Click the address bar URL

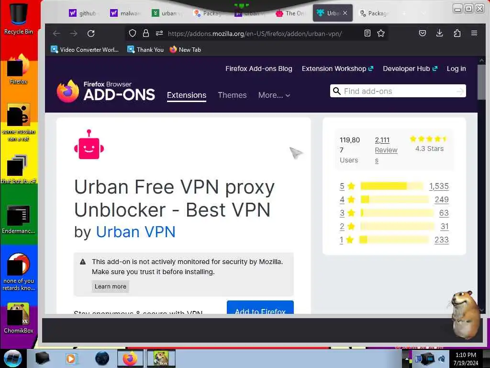pos(255,34)
